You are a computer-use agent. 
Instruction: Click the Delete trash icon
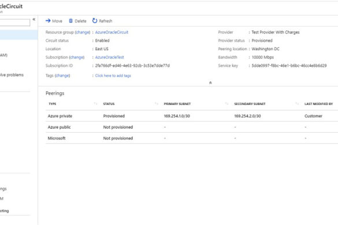70,21
